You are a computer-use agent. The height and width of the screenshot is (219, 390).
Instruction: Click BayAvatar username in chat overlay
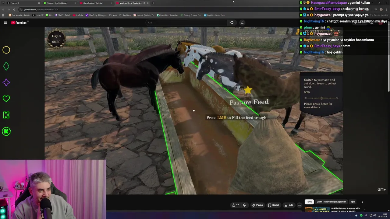pos(312,40)
